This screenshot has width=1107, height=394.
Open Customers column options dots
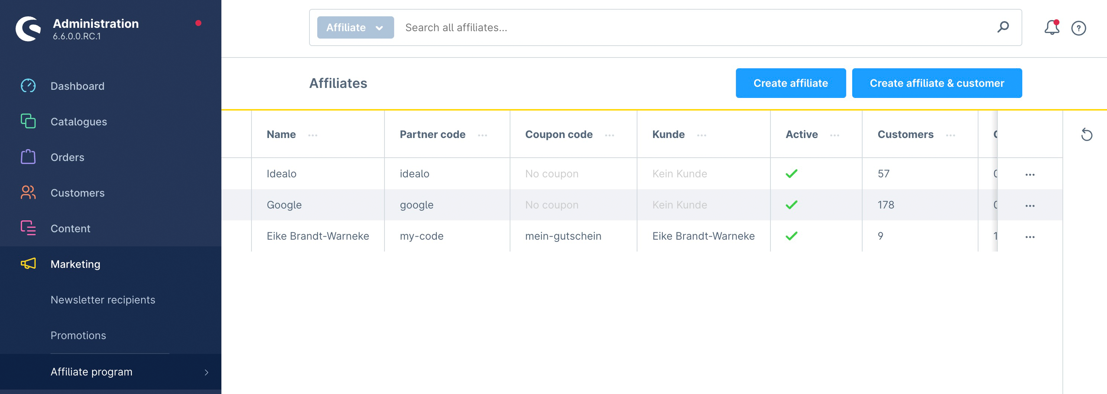950,135
